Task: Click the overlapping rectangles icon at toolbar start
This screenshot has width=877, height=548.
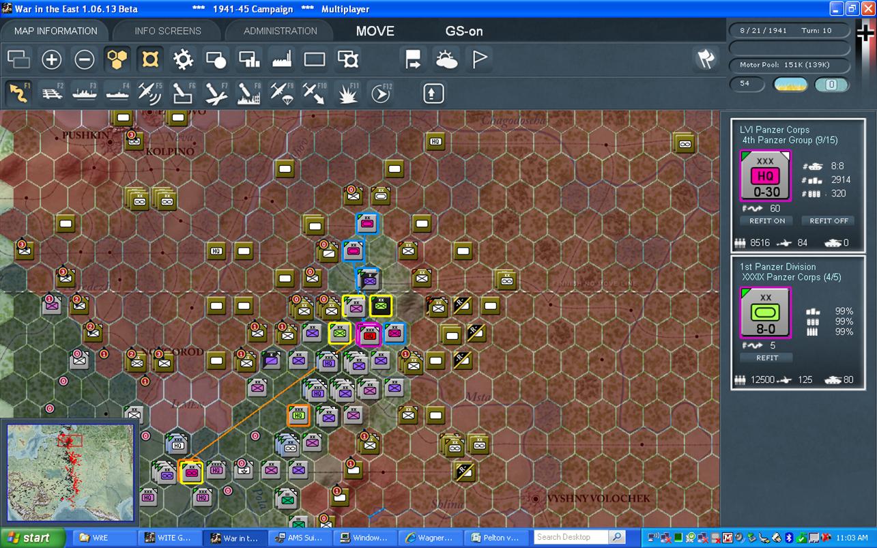Action: click(18, 60)
